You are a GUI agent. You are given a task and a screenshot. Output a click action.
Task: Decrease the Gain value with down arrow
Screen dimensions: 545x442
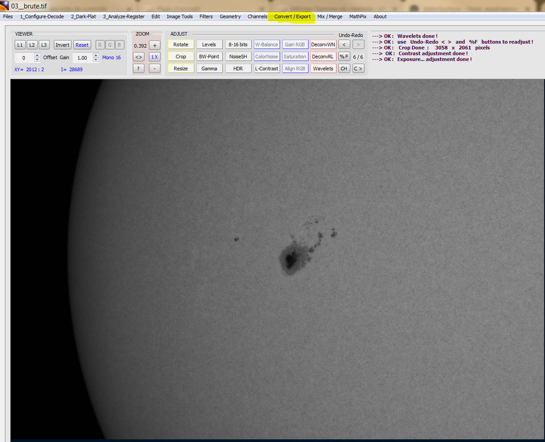coord(96,60)
